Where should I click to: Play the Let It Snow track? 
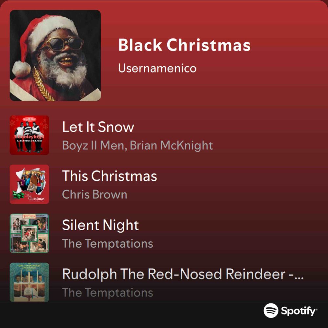(98, 127)
